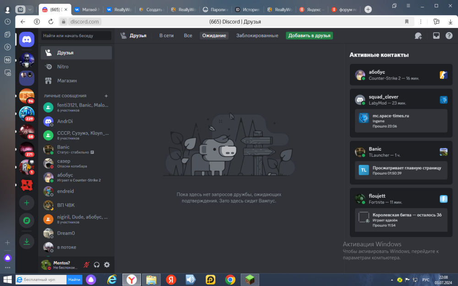Open the Help question mark icon
The width and height of the screenshot is (458, 286).
click(x=449, y=36)
